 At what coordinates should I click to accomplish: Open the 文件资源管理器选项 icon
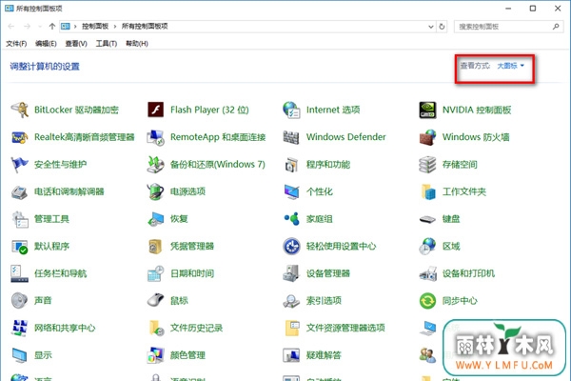tap(292, 328)
